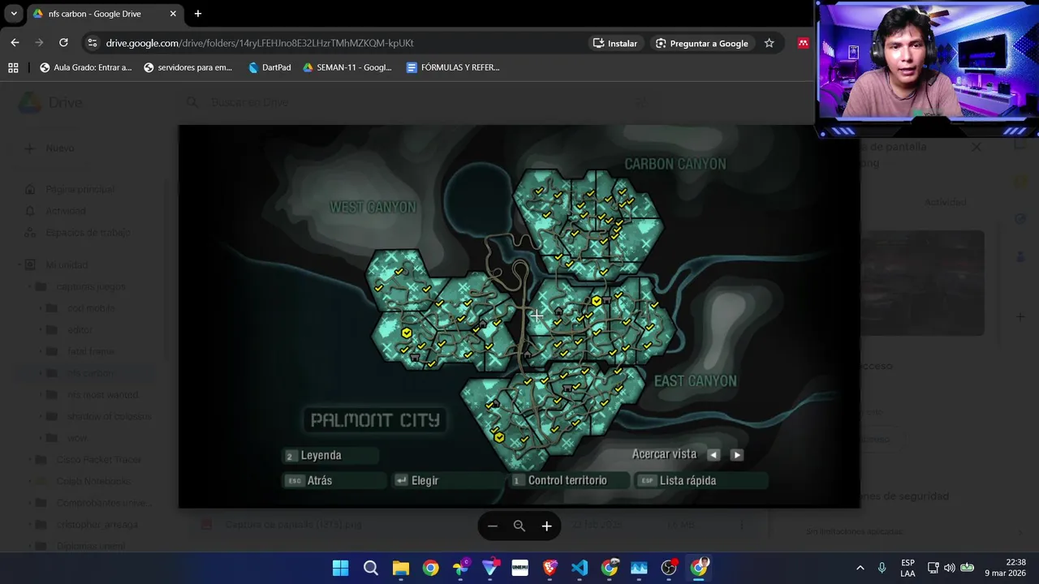The width and height of the screenshot is (1039, 584).
Task: Select the nfs most wanted folder
Action: [x=102, y=395]
